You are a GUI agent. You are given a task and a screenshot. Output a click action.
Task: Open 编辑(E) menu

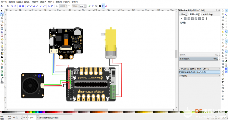12,2
